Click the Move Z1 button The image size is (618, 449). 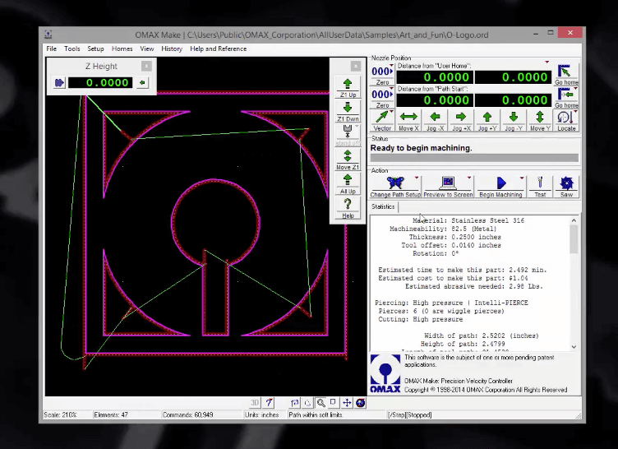coord(348,160)
